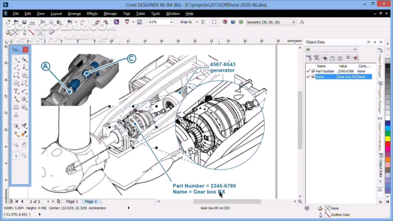Go to previous page arrow

click(x=22, y=201)
